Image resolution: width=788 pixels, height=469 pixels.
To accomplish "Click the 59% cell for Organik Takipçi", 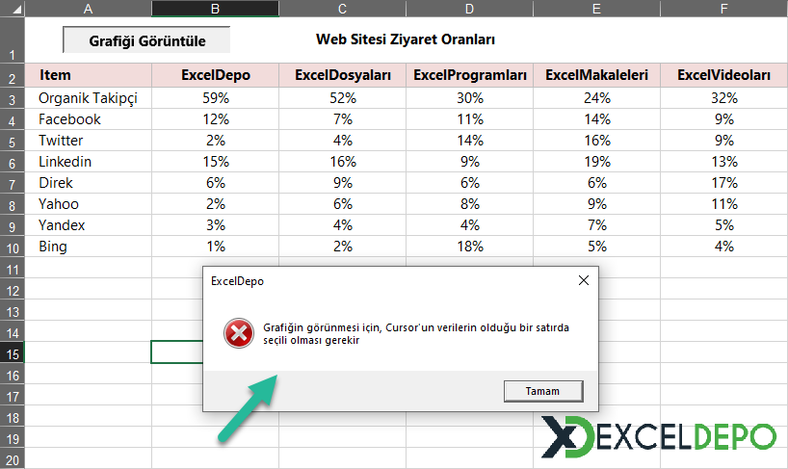I will [215, 98].
